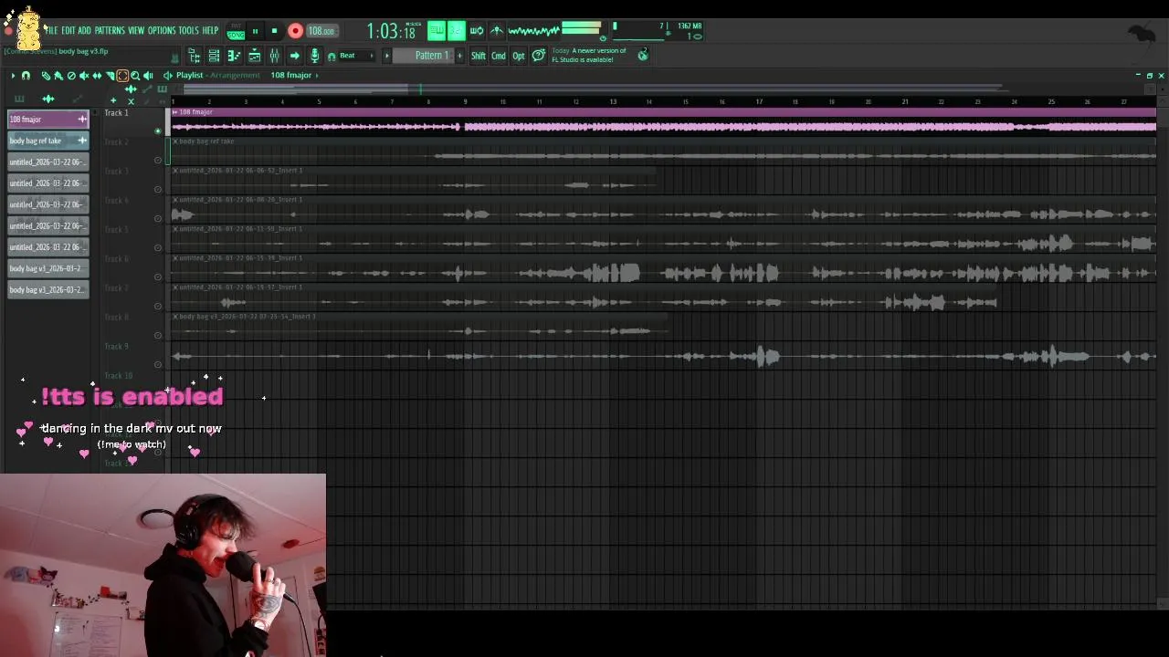Open the EDIT menu
Image resolution: width=1169 pixels, height=657 pixels.
[x=68, y=31]
